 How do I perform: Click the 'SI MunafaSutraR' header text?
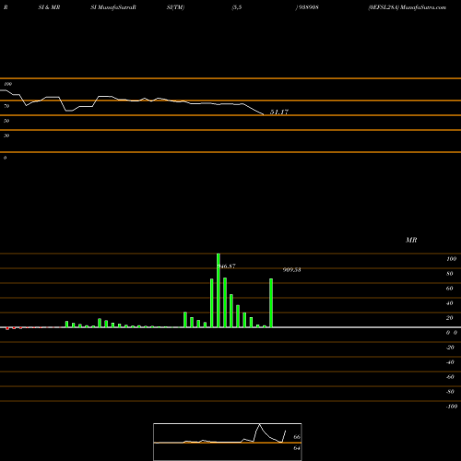tap(113, 7)
